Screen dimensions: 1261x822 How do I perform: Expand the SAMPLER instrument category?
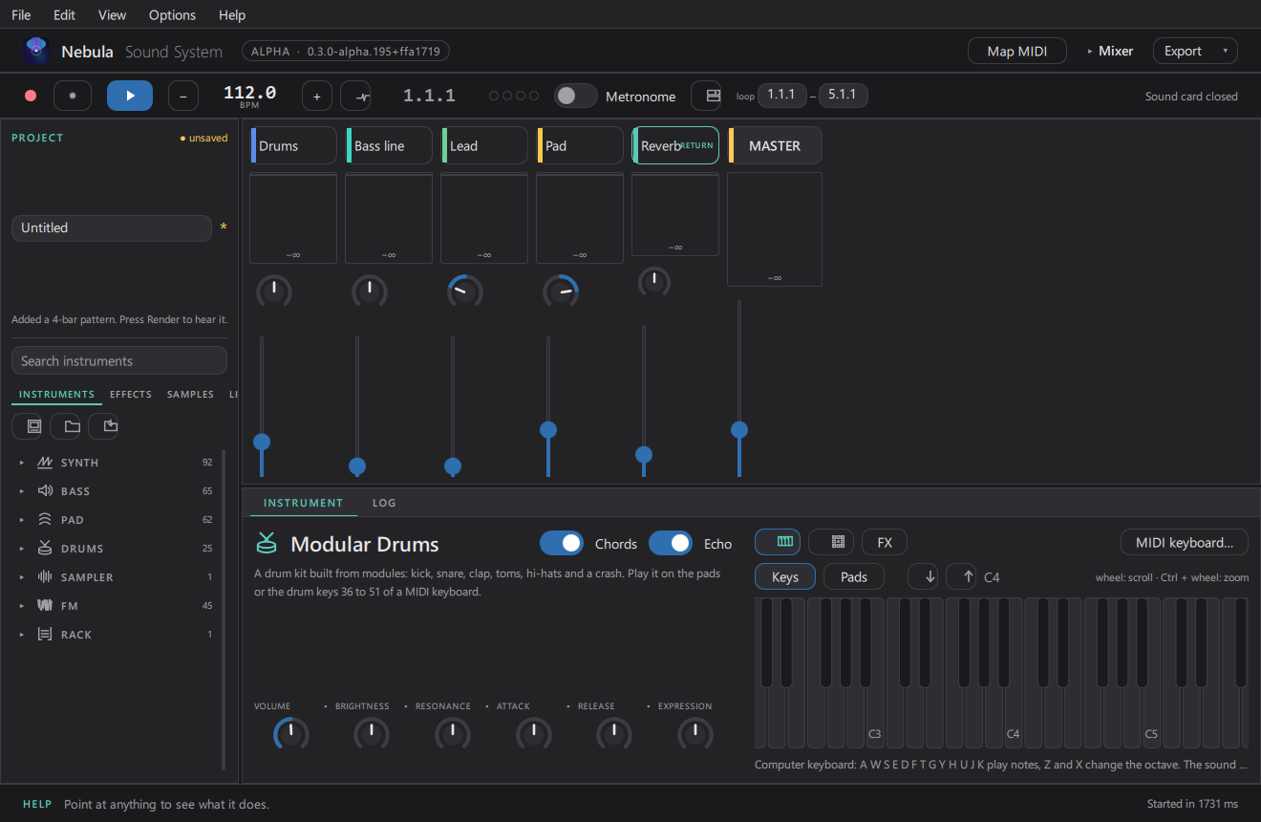tap(22, 577)
